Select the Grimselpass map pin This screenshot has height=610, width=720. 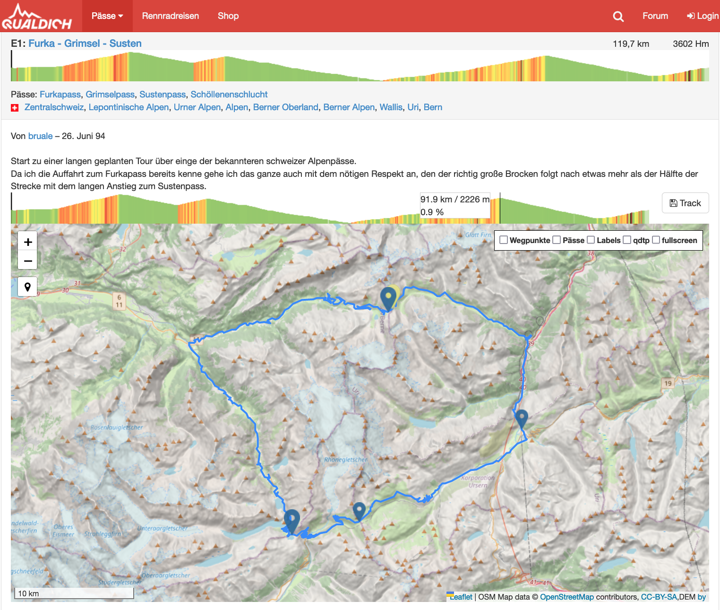[292, 520]
